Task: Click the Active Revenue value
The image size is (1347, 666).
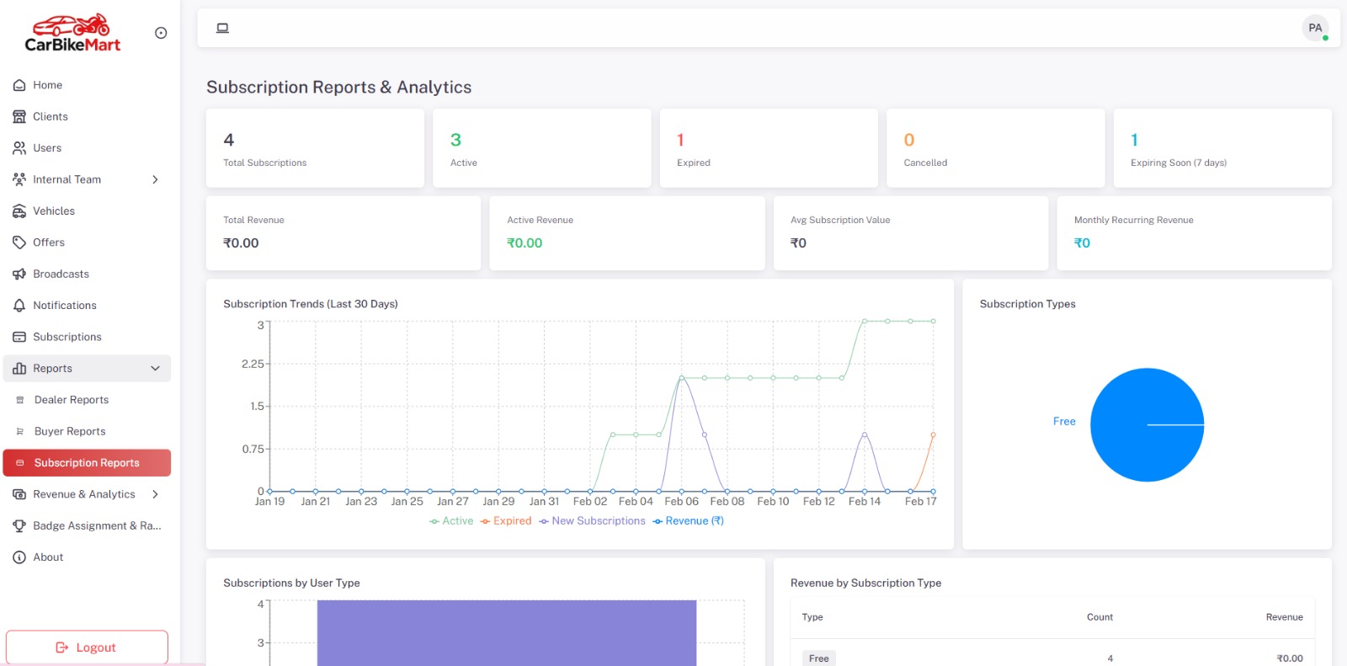Action: click(x=524, y=243)
